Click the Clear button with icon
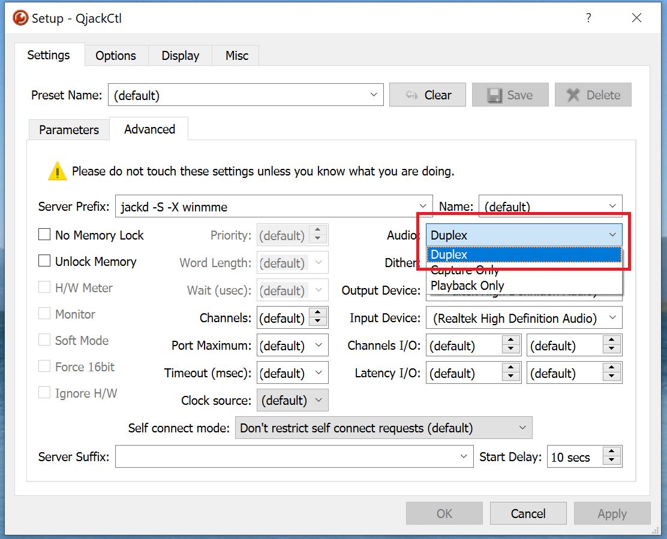 (x=428, y=95)
